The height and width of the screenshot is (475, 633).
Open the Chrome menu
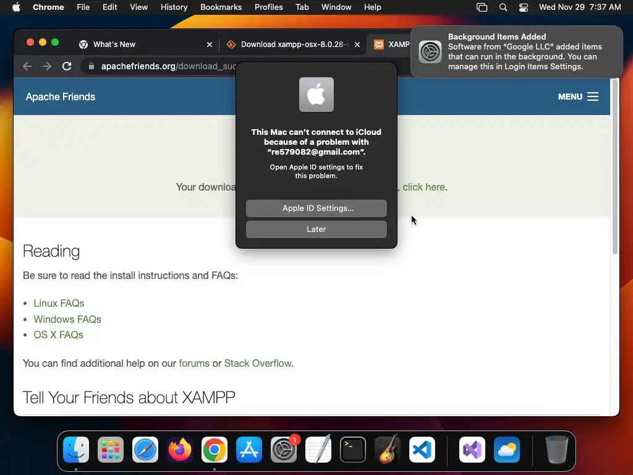(x=48, y=7)
